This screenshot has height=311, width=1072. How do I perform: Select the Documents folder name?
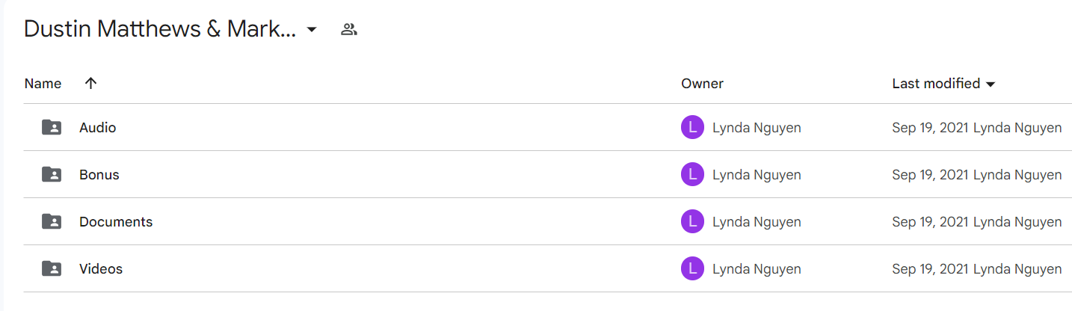coord(116,222)
